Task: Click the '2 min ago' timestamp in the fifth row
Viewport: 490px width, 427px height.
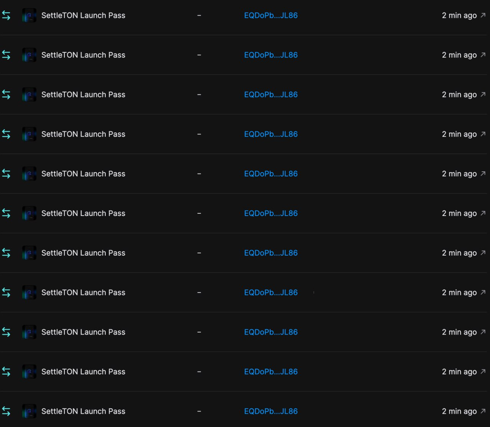Action: (x=459, y=173)
